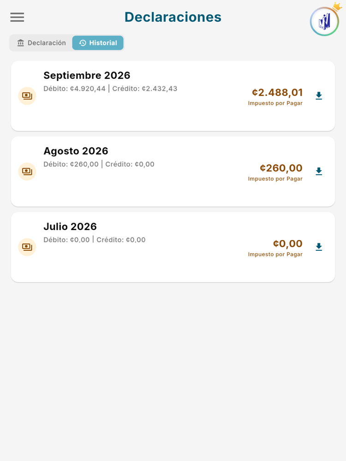Image resolution: width=346 pixels, height=461 pixels.
Task: Click the crown badge on profile avatar
Action: click(x=337, y=6)
